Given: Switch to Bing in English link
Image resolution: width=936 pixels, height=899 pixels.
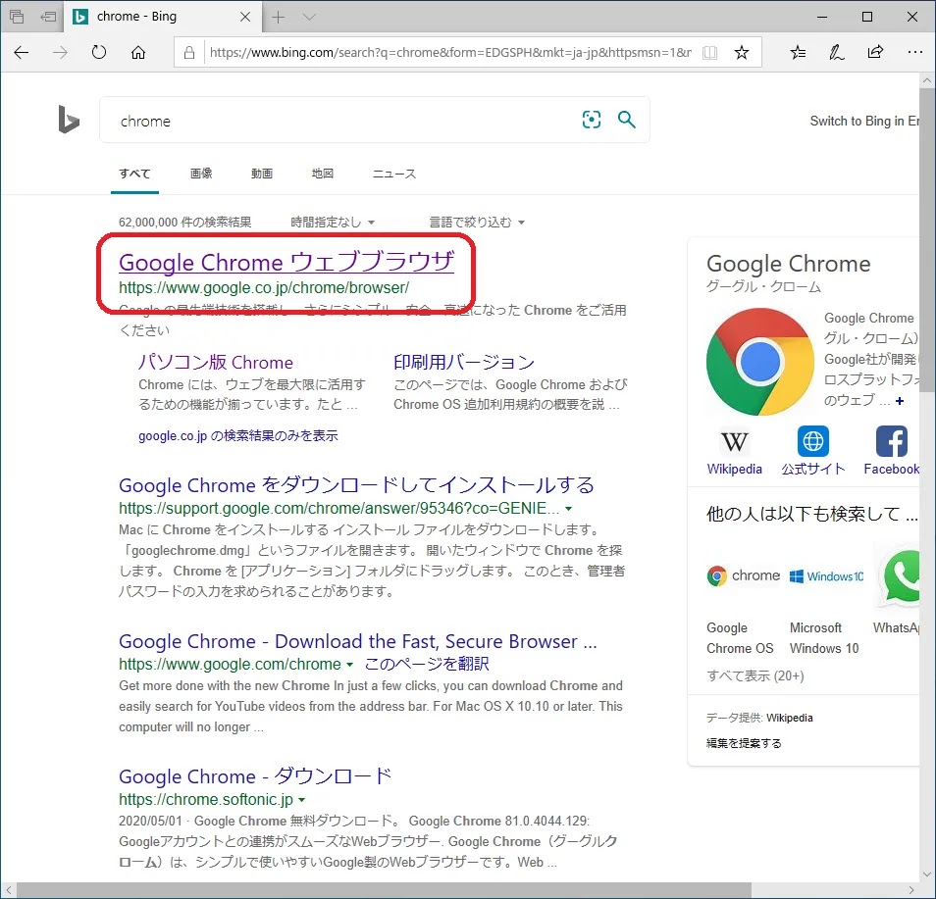Looking at the screenshot, I should [x=864, y=122].
